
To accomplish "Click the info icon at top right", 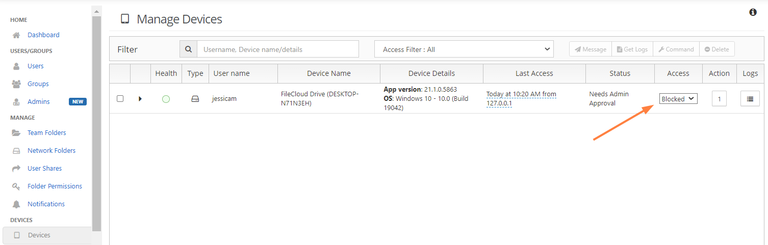I will tap(753, 12).
